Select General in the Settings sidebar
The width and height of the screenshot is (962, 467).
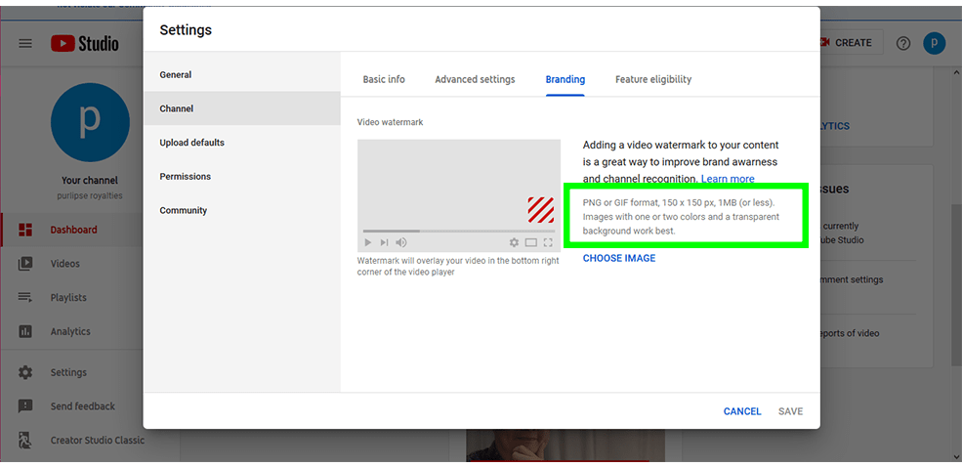[x=242, y=75]
